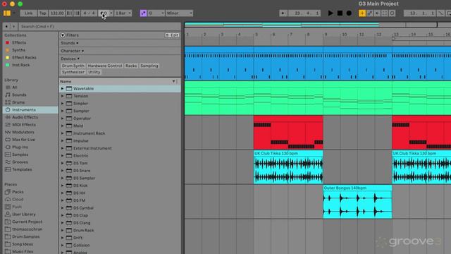Expand the Wavetable folder triangle
This screenshot has height=254, width=451.
point(62,89)
